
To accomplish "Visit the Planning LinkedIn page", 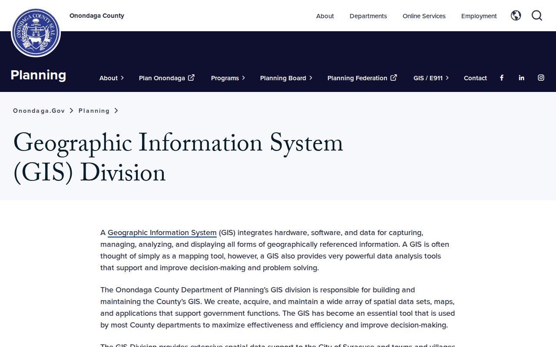I will click(521, 78).
